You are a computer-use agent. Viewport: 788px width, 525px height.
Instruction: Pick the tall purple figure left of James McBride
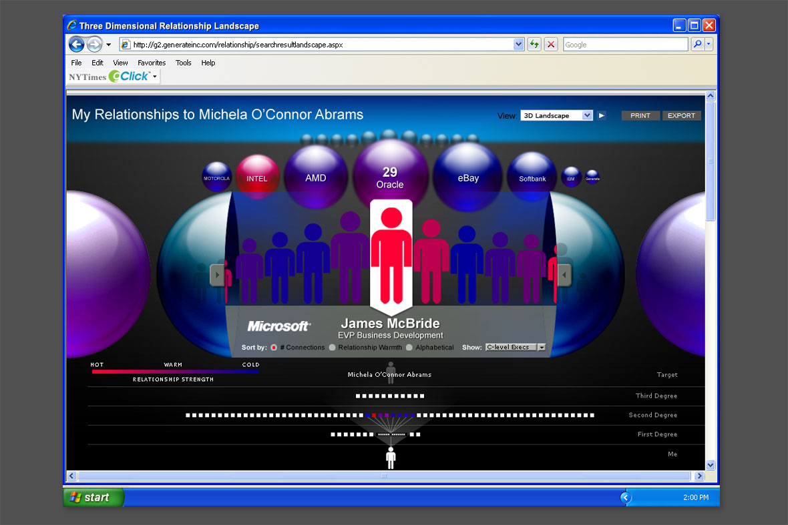click(350, 257)
